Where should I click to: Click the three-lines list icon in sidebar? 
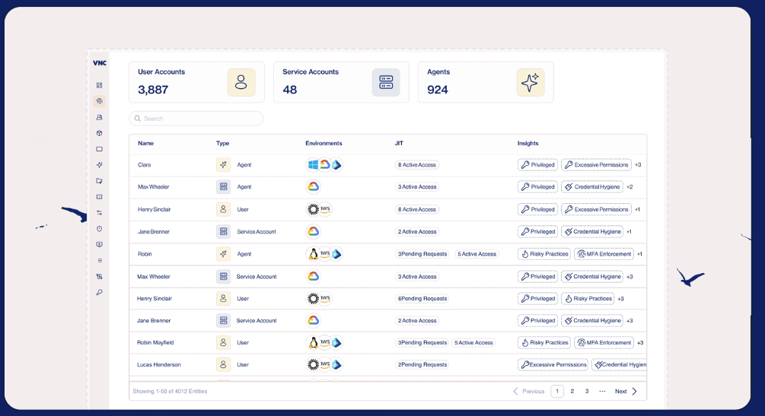click(x=100, y=260)
